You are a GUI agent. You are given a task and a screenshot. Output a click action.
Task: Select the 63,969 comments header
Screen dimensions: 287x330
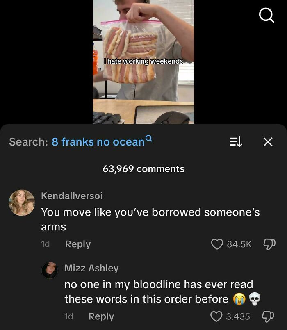(x=143, y=168)
